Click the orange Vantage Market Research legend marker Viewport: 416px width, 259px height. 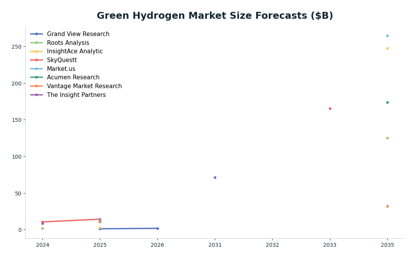point(36,86)
